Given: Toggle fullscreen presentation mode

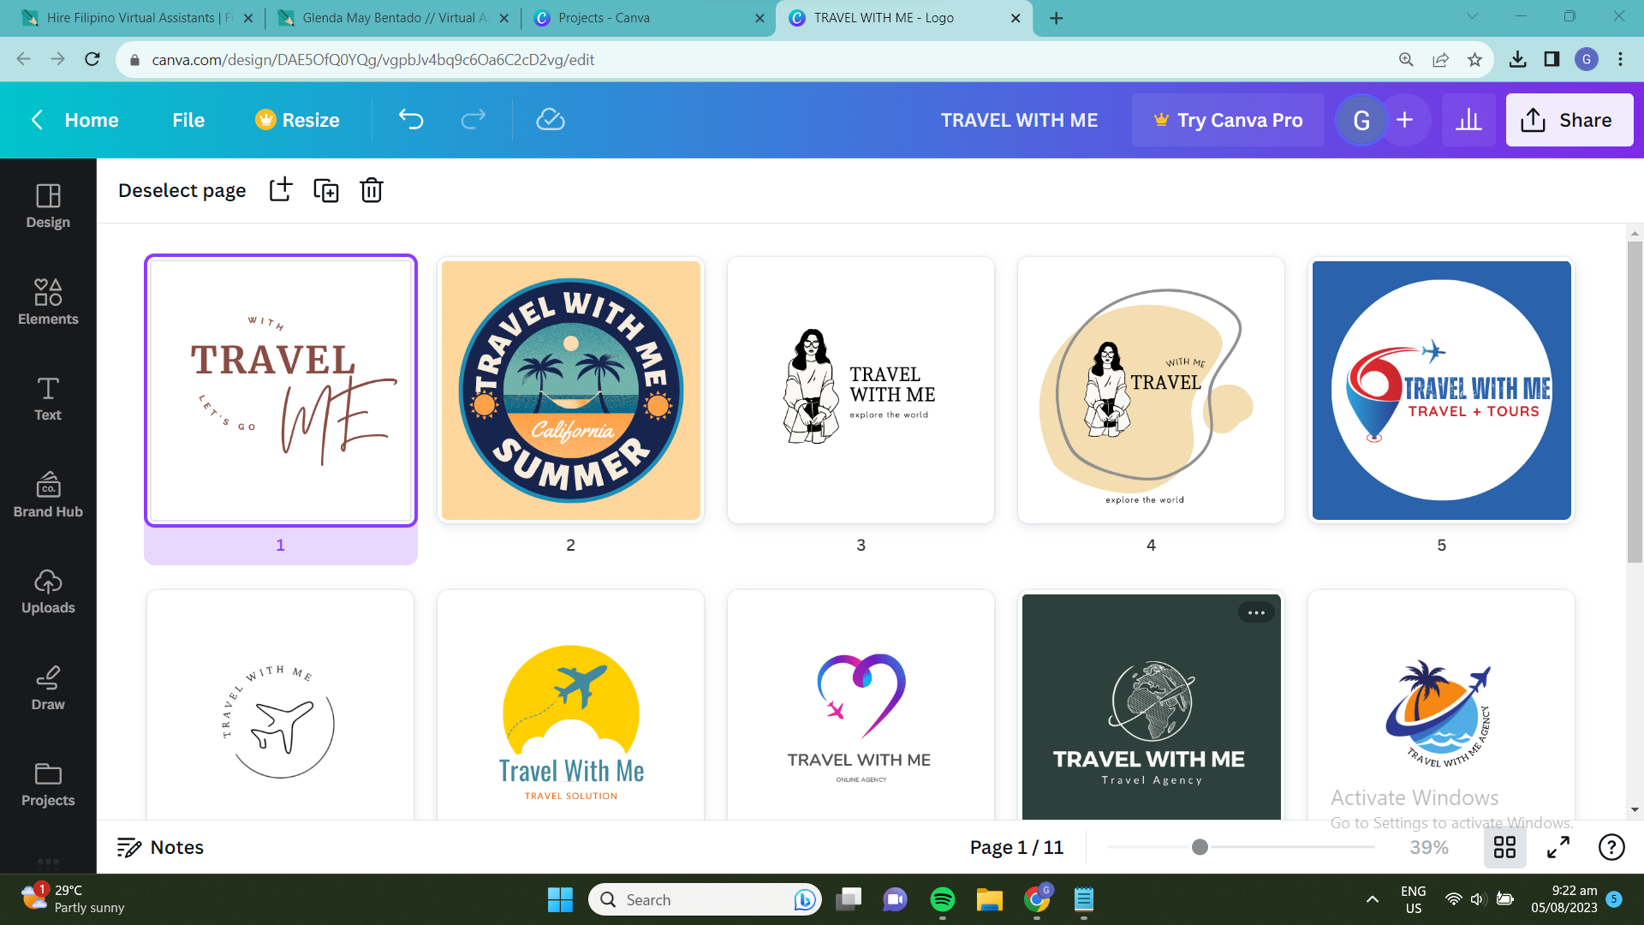Looking at the screenshot, I should pyautogui.click(x=1558, y=847).
